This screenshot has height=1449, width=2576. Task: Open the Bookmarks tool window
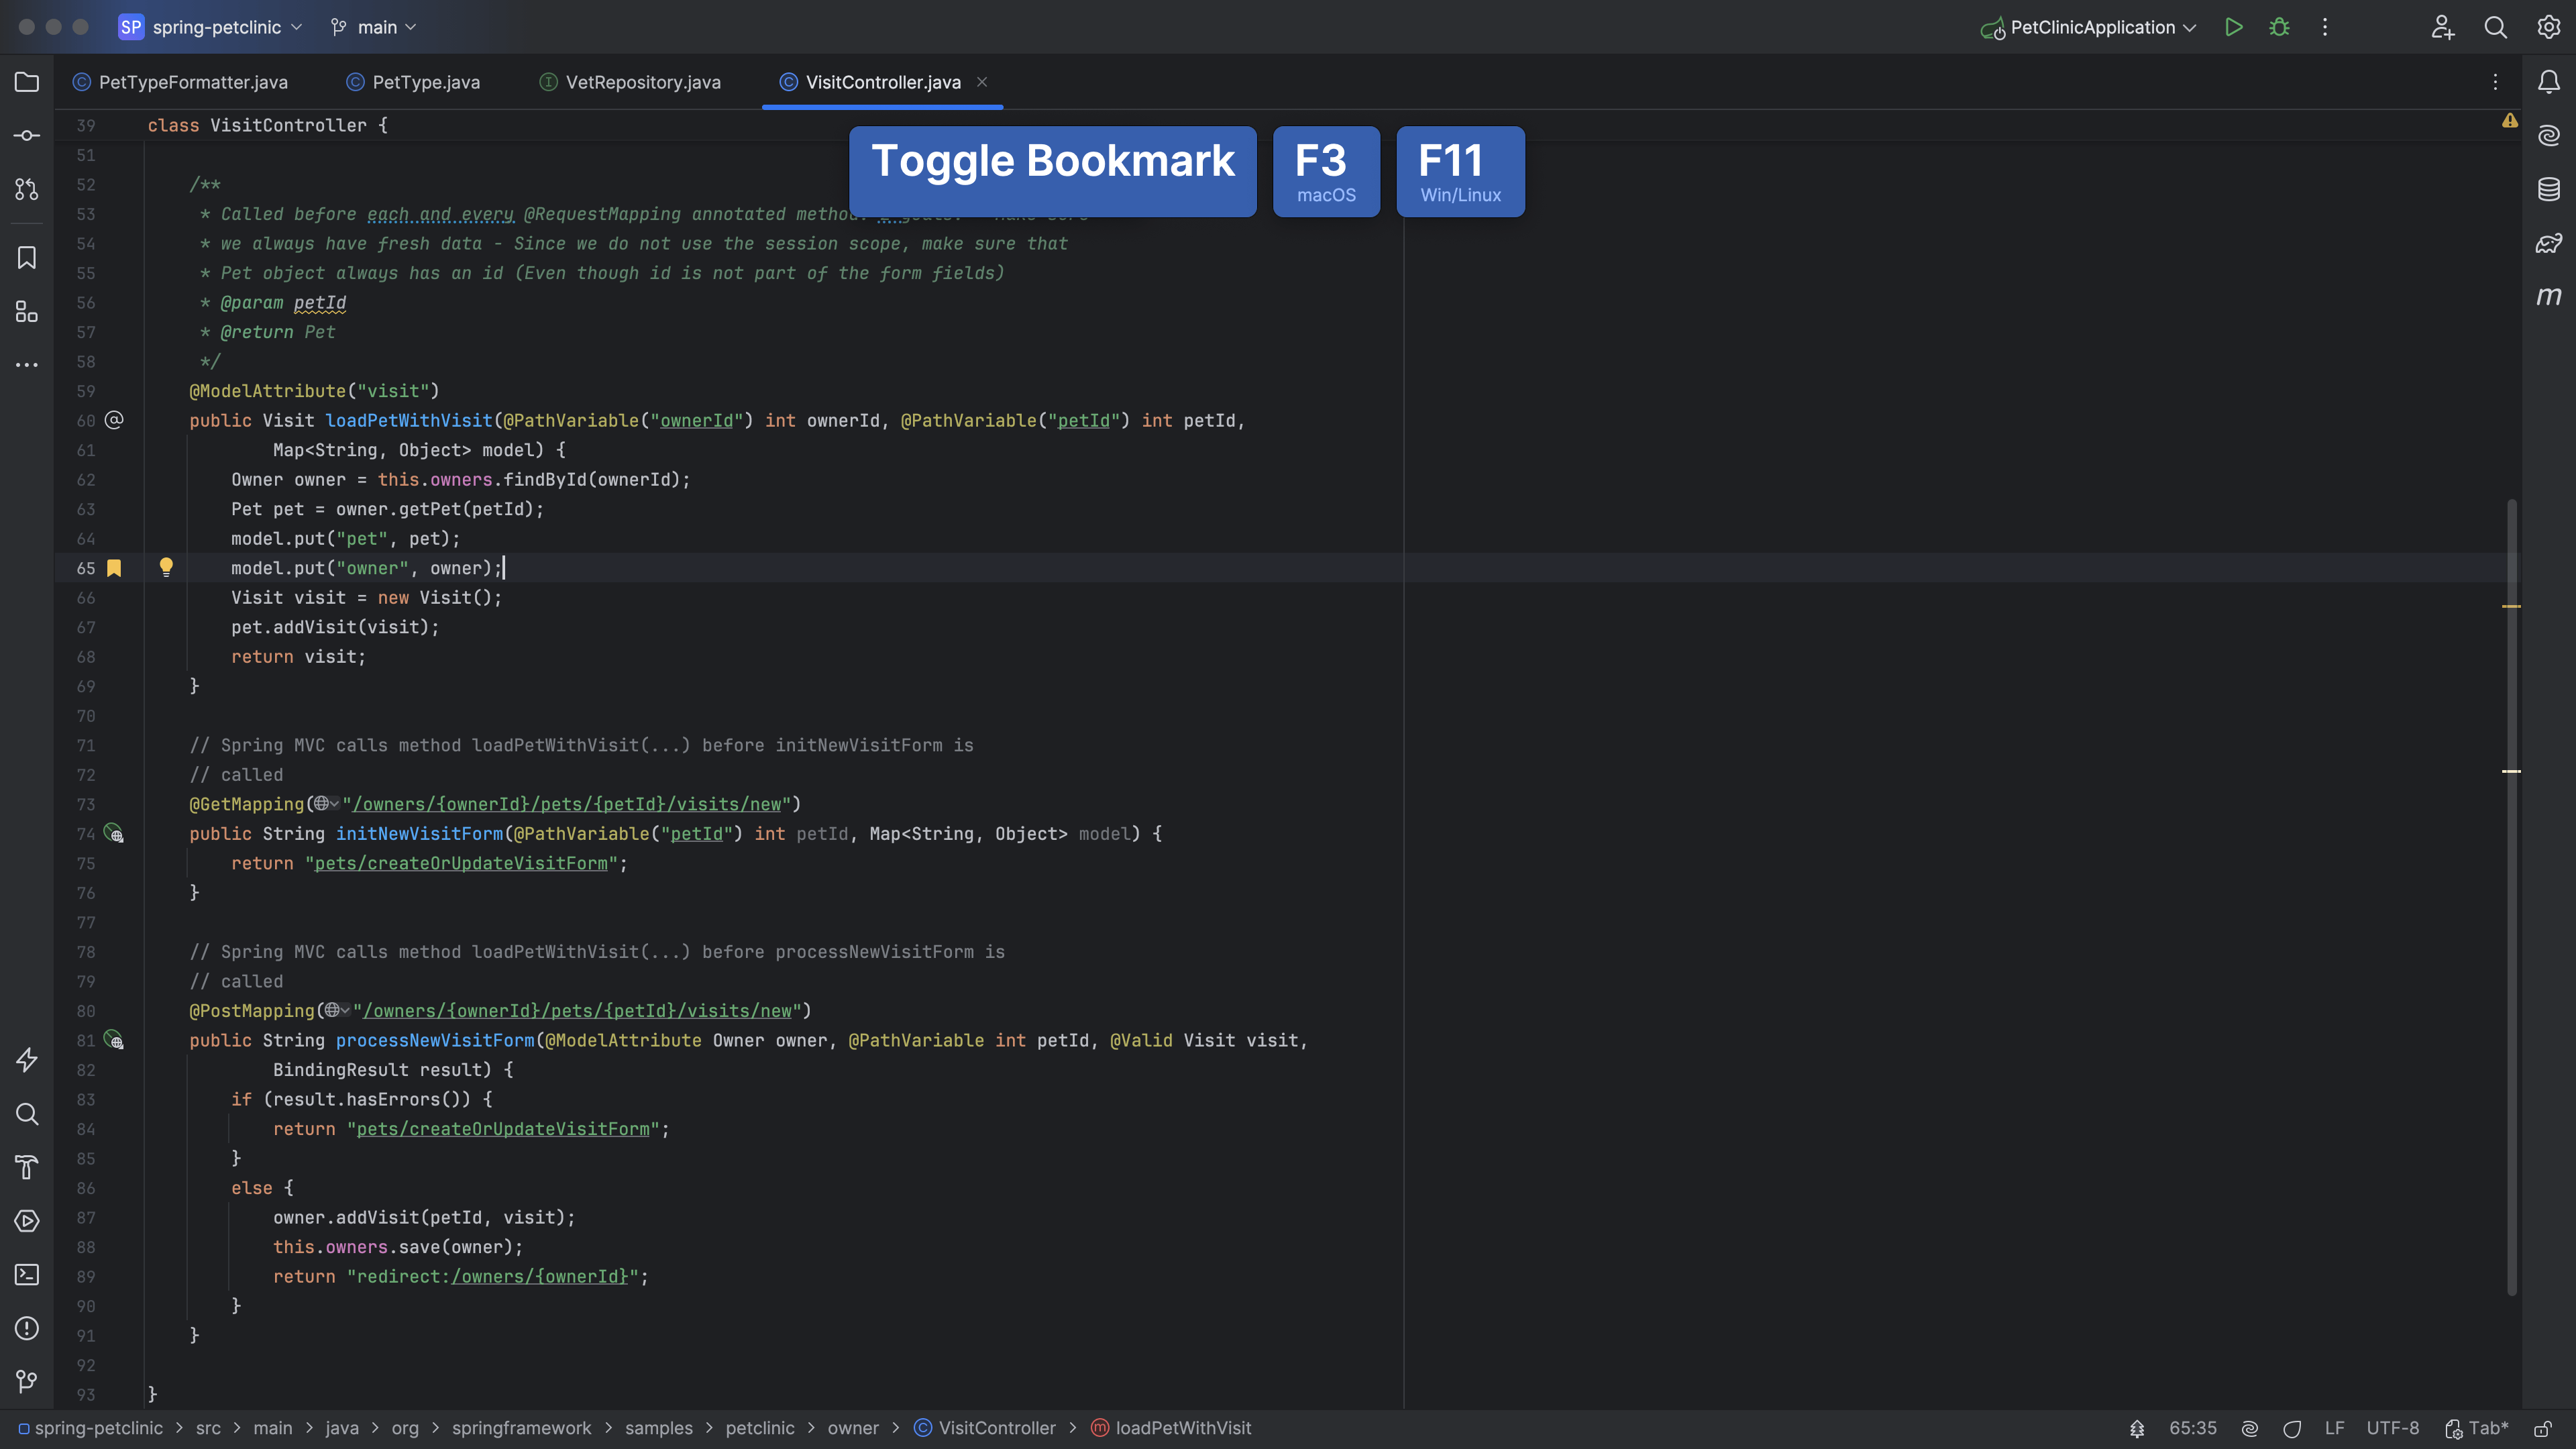(x=27, y=258)
